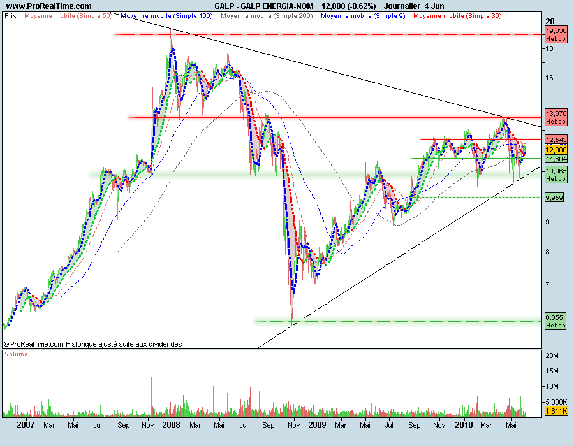This screenshot has height=446, width=574.
Task: Click the 7 price axis value
Action: 547,284
